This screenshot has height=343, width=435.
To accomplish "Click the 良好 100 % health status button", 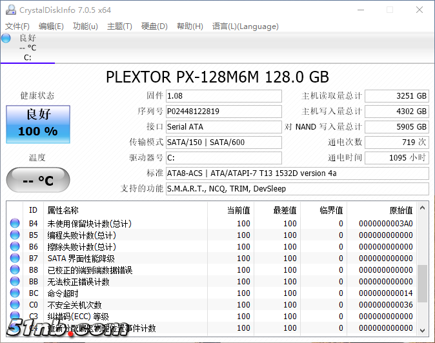I will (38, 124).
